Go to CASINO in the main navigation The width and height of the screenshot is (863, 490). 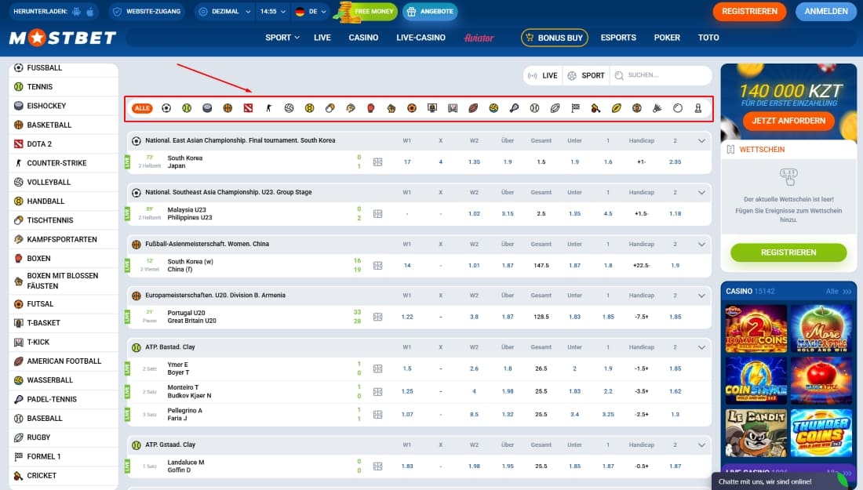coord(363,38)
